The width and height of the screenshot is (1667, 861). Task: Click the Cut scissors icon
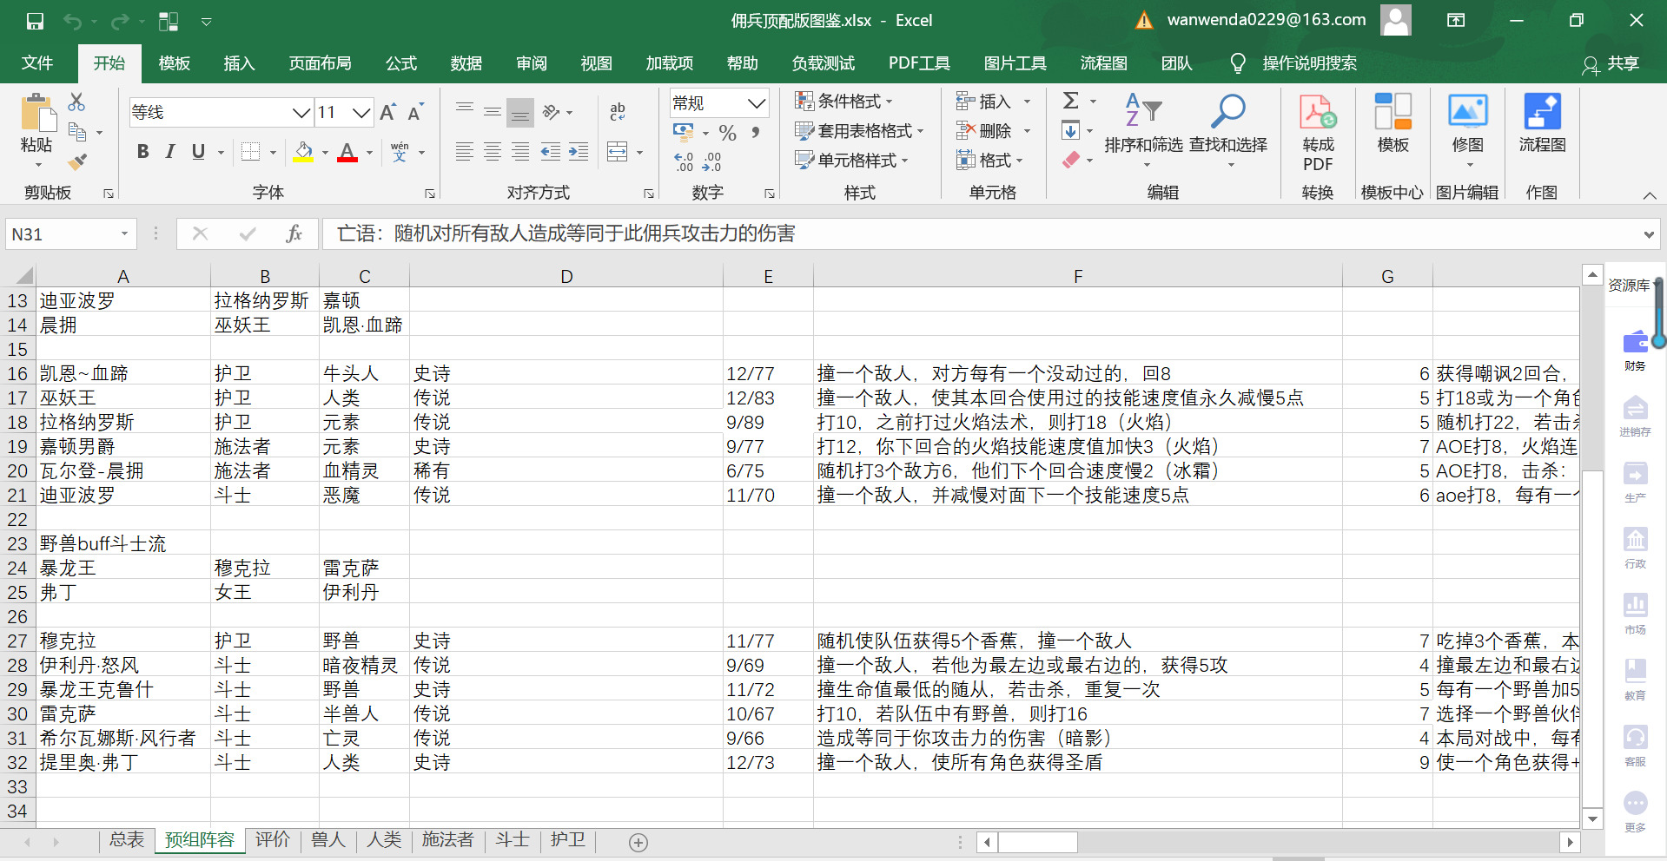pyautogui.click(x=76, y=102)
